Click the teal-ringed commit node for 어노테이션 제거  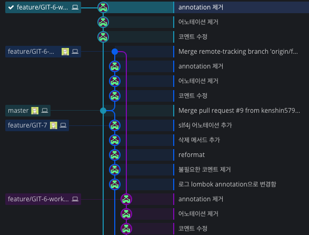coord(103,22)
